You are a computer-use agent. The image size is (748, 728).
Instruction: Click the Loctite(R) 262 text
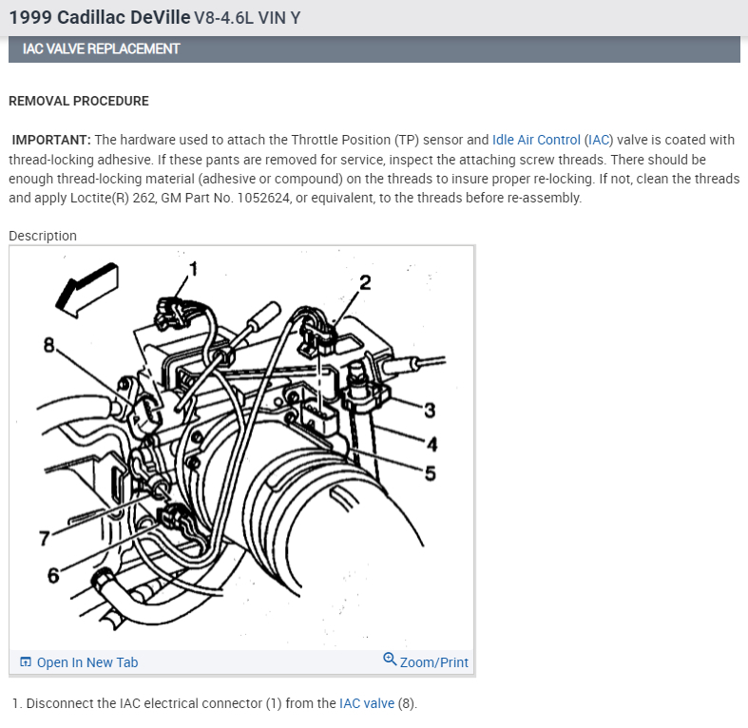pos(113,198)
